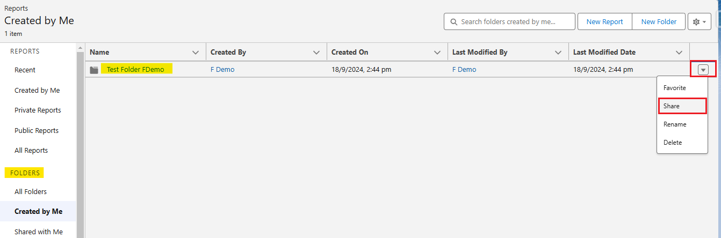Click the search magnifier icon
This screenshot has width=721, height=238.
tap(454, 22)
